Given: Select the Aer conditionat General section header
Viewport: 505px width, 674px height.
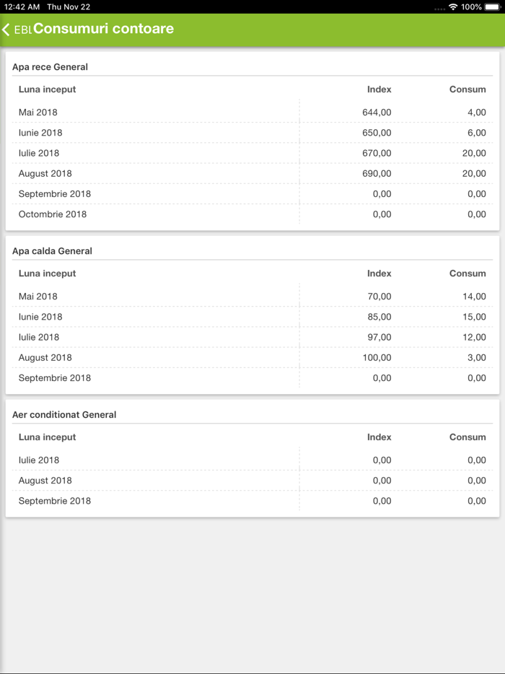Looking at the screenshot, I should tap(64, 415).
